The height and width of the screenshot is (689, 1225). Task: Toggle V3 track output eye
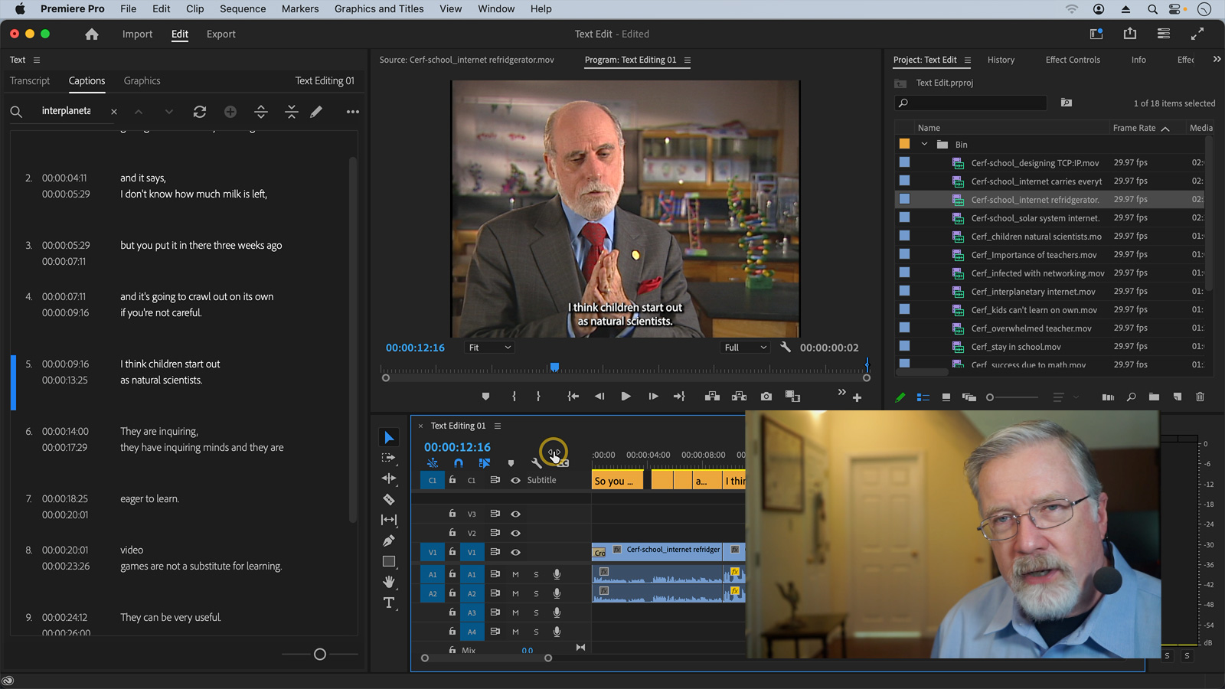click(x=515, y=514)
